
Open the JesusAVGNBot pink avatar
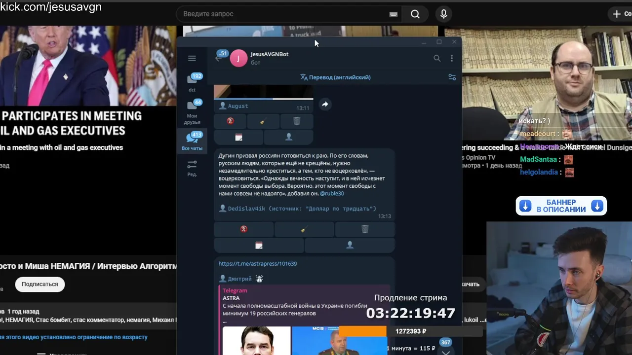point(238,58)
